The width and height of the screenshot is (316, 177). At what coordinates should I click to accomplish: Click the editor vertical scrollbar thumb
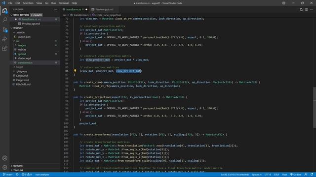pos(315,107)
